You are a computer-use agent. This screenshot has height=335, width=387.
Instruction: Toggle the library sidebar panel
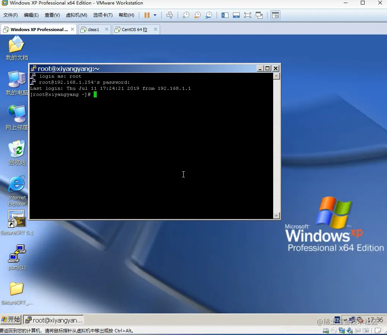coord(225,15)
